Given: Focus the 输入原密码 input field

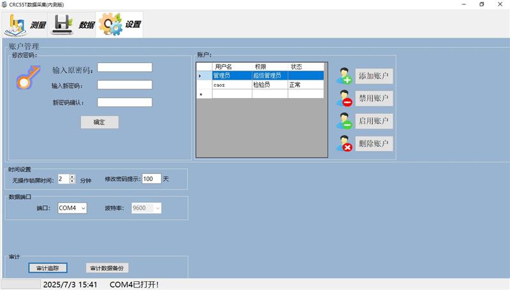Looking at the screenshot, I should pos(124,68).
